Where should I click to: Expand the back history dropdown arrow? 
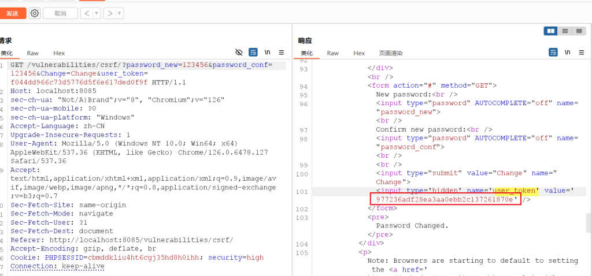(96, 13)
